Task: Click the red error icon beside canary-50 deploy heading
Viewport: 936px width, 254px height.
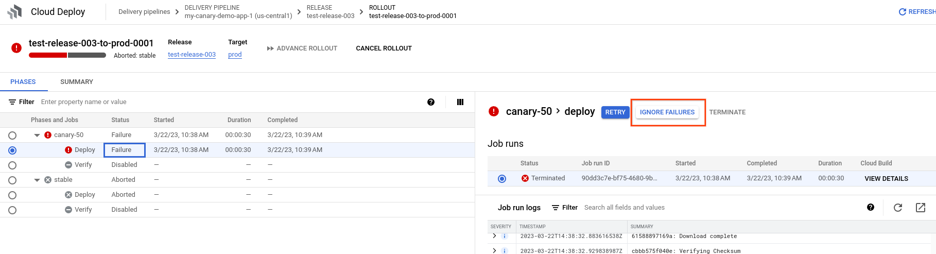Action: pyautogui.click(x=494, y=111)
